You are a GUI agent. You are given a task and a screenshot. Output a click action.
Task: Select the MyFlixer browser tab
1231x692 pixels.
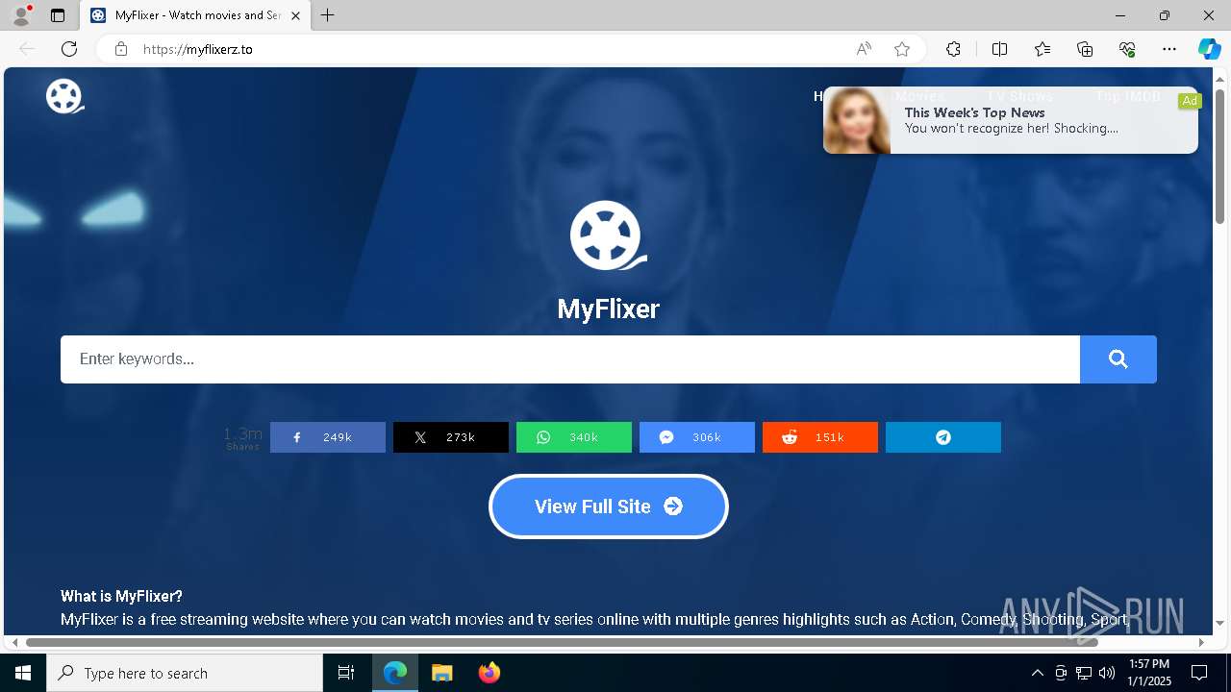(x=195, y=15)
